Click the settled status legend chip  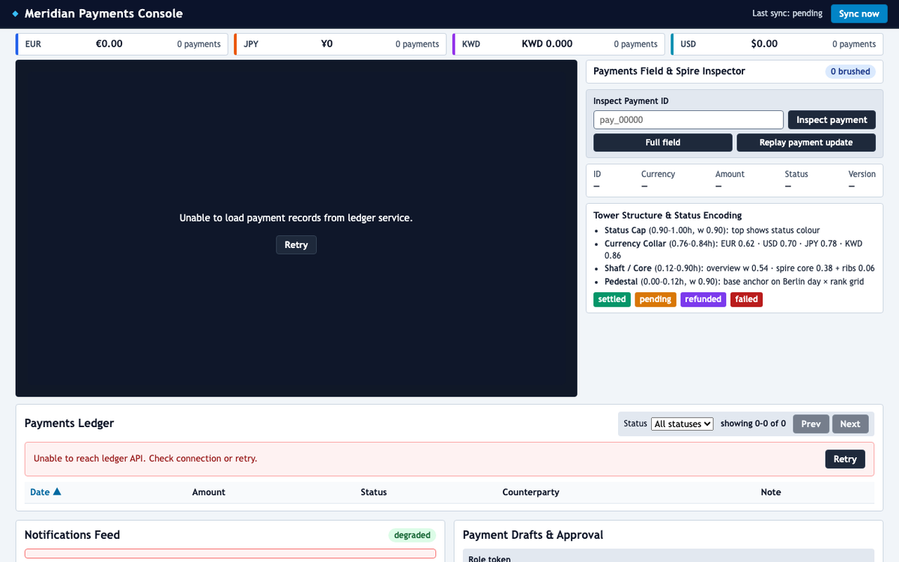point(612,299)
